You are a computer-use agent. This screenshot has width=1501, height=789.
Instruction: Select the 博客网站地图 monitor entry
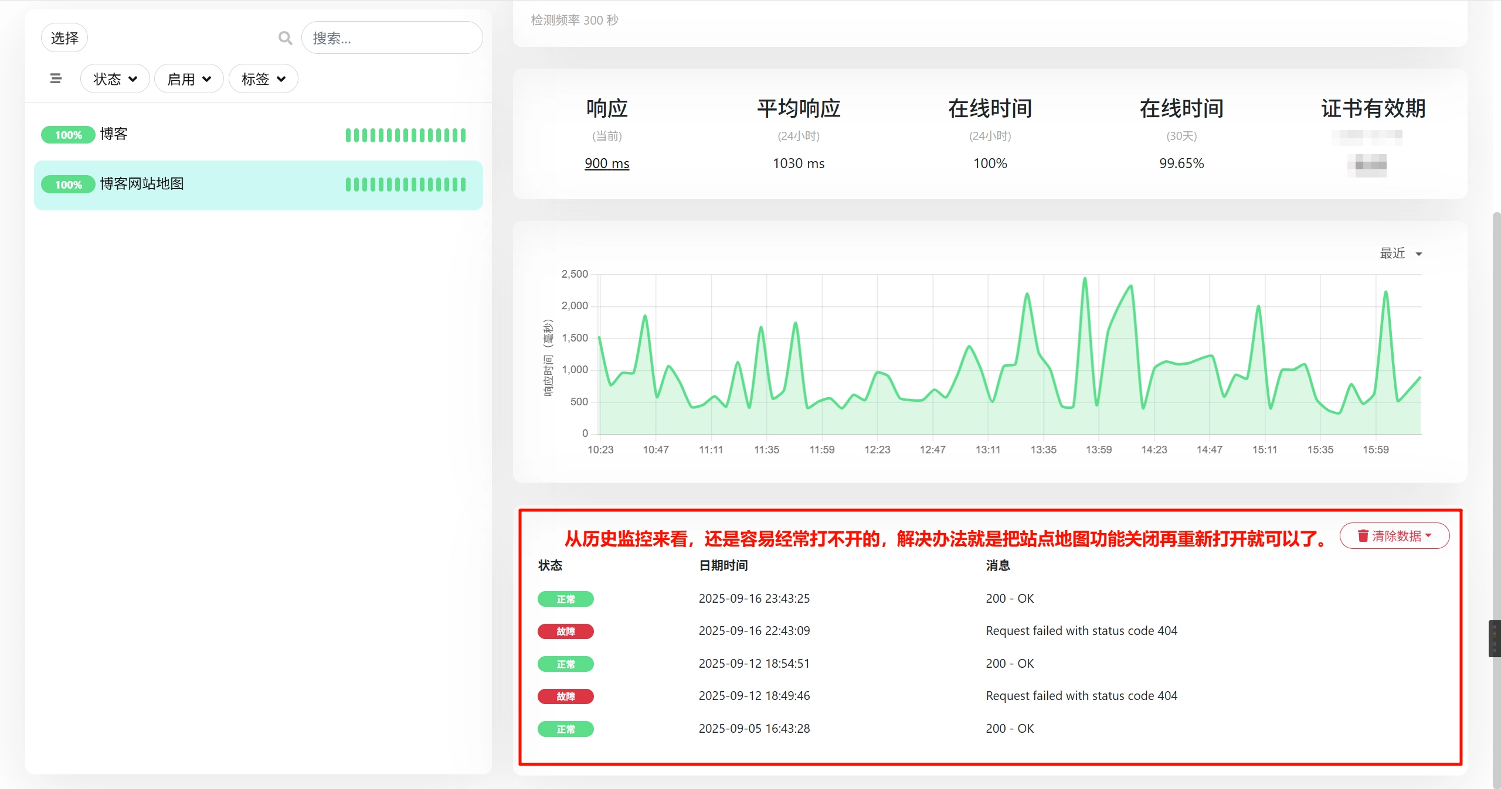pos(258,185)
